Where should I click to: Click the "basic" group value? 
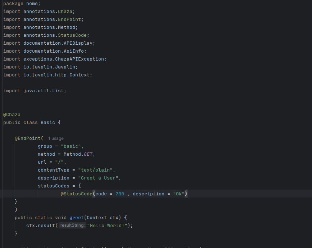[x=72, y=146]
